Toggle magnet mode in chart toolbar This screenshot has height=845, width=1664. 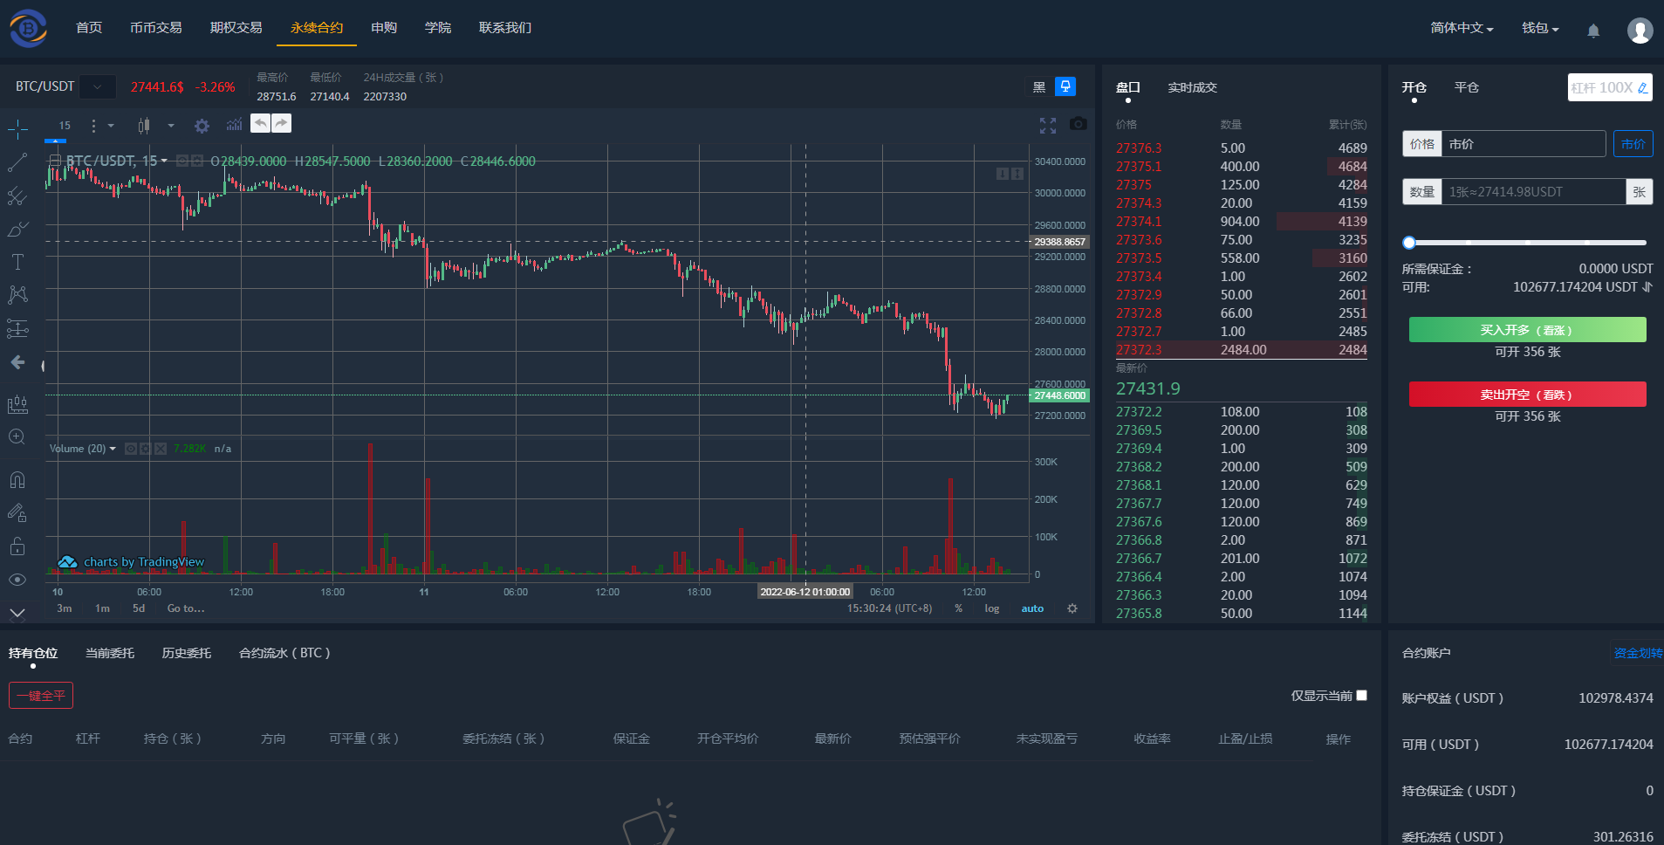point(17,479)
